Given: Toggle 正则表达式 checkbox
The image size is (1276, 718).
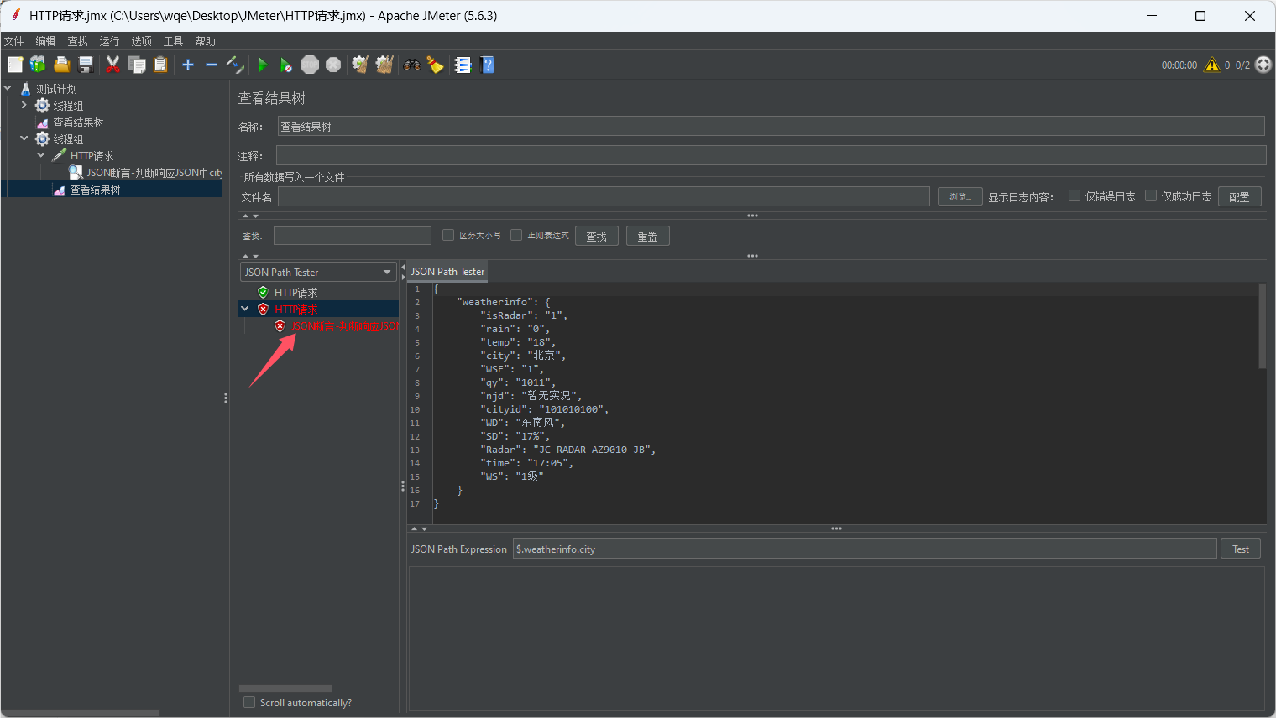Looking at the screenshot, I should coord(516,235).
